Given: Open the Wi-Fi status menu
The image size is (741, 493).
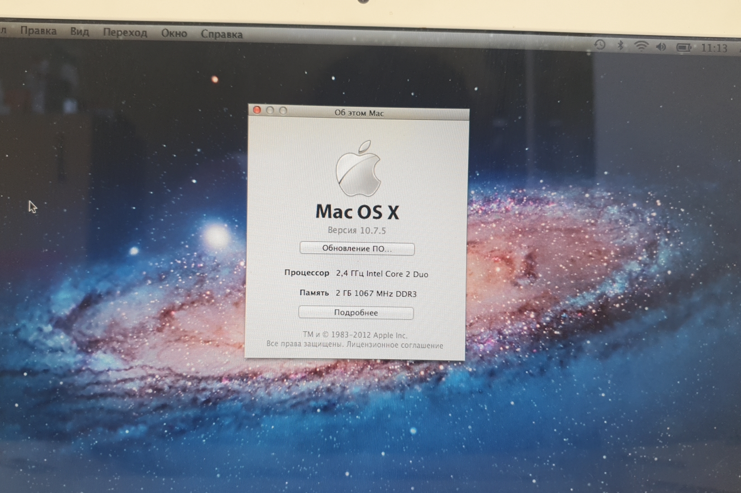Looking at the screenshot, I should [x=641, y=46].
